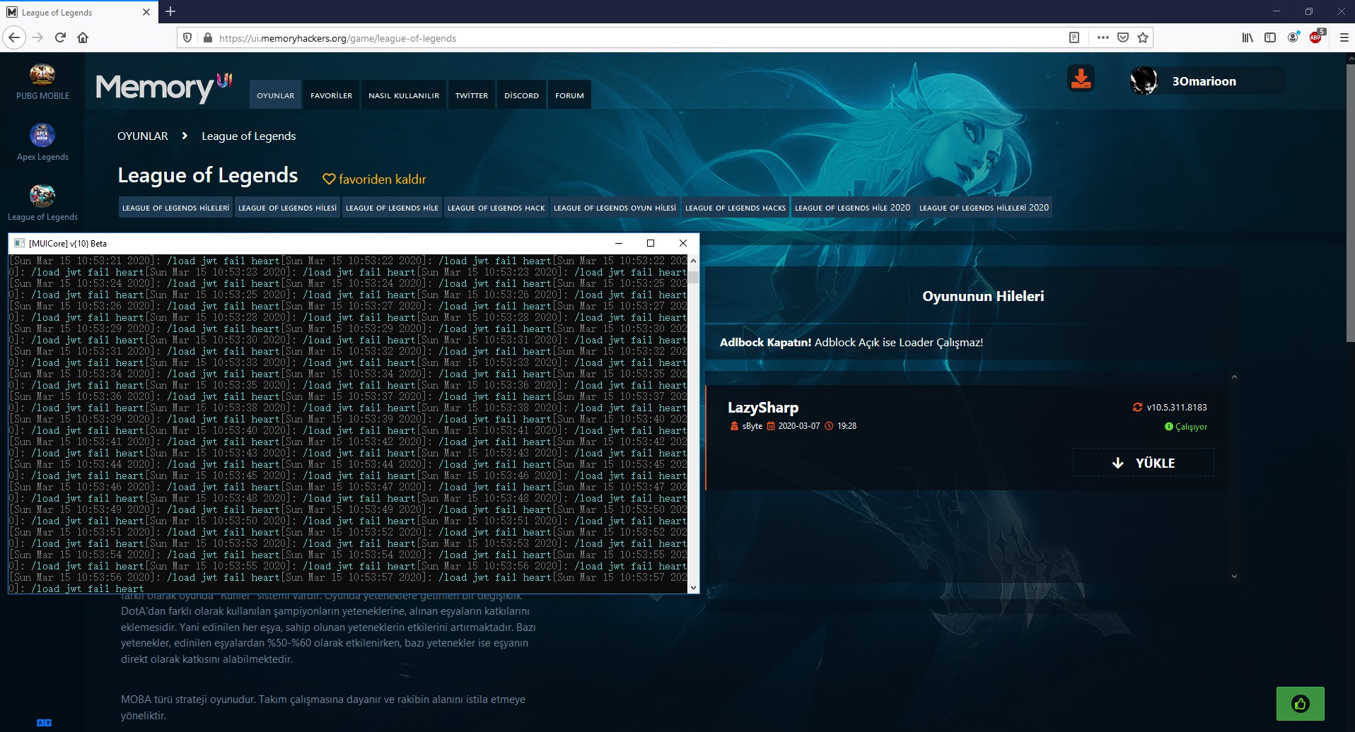Image resolution: width=1355 pixels, height=732 pixels.
Task: Open PUBG MOBILE game from sidebar
Action: point(42,82)
